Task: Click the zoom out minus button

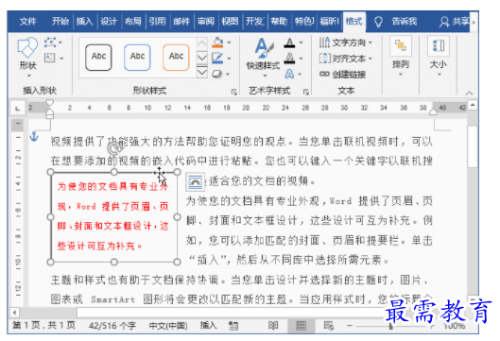Action: coord(350,325)
